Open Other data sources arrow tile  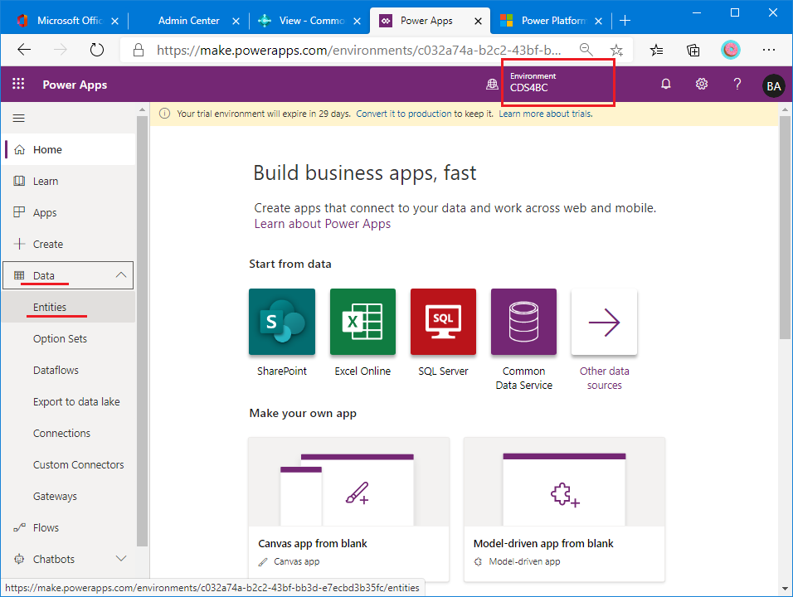point(604,322)
